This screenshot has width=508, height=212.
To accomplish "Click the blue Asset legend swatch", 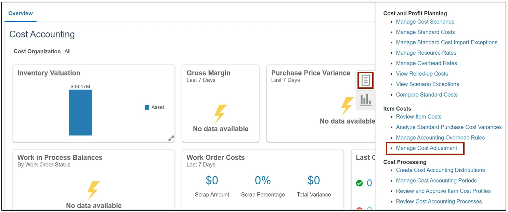I will [x=147, y=107].
